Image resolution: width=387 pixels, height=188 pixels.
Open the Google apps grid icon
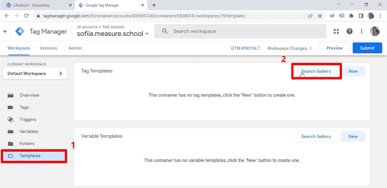point(336,31)
